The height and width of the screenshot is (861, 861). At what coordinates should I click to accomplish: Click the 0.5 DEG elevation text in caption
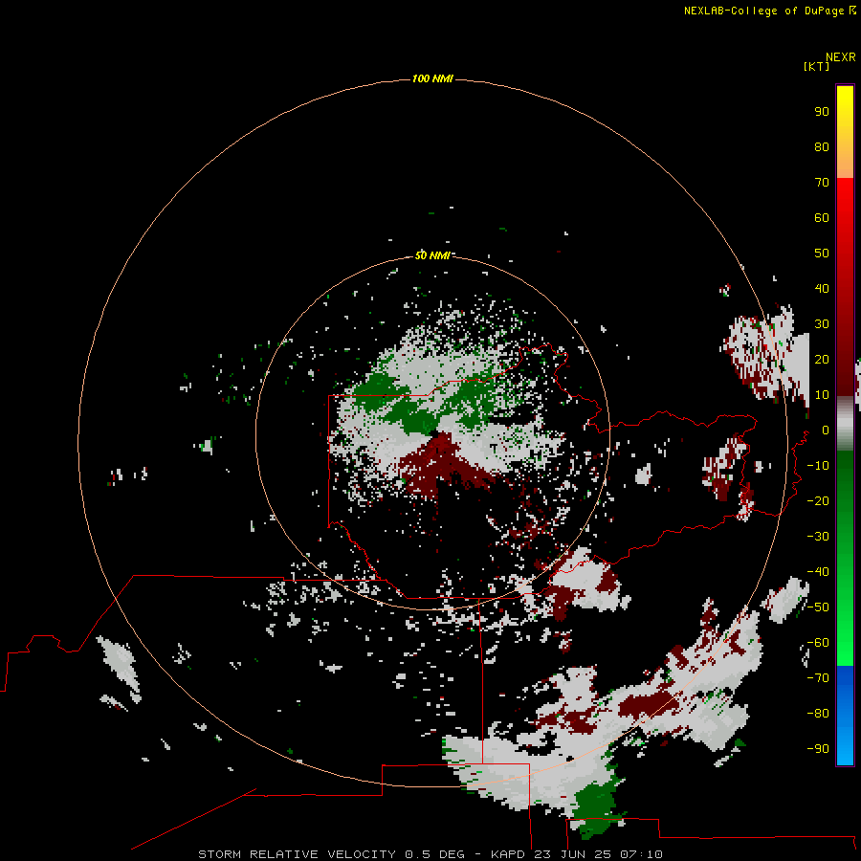tap(434, 854)
